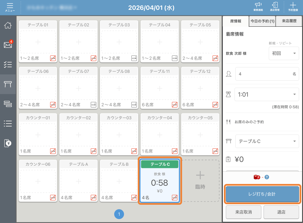
Task: Expand the テーブルC table selector dropdown
Action: (267, 141)
